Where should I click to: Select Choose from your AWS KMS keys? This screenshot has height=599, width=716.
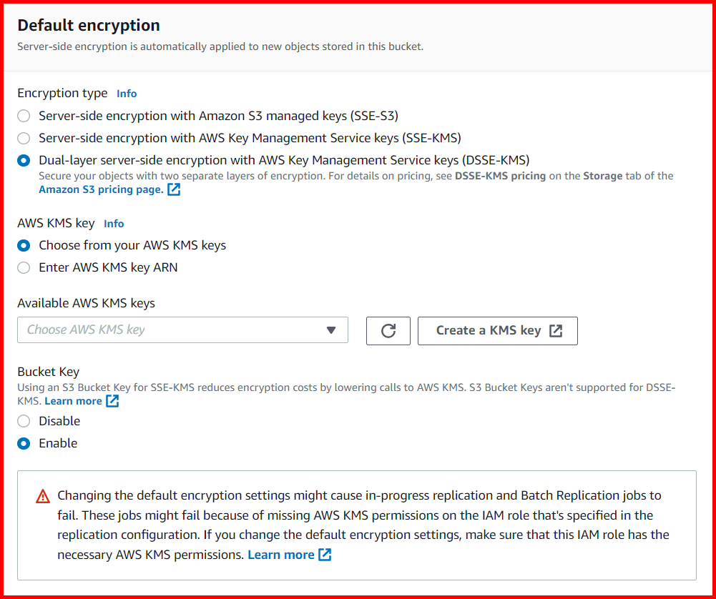tap(23, 245)
